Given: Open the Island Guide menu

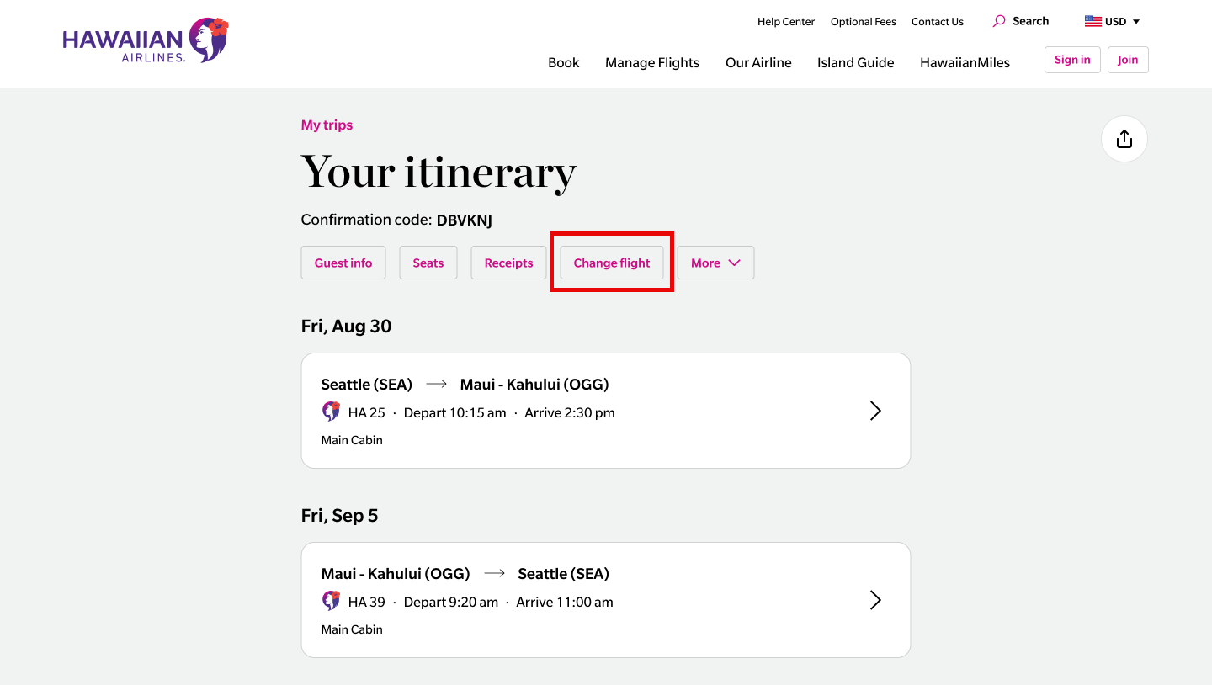Looking at the screenshot, I should [855, 62].
